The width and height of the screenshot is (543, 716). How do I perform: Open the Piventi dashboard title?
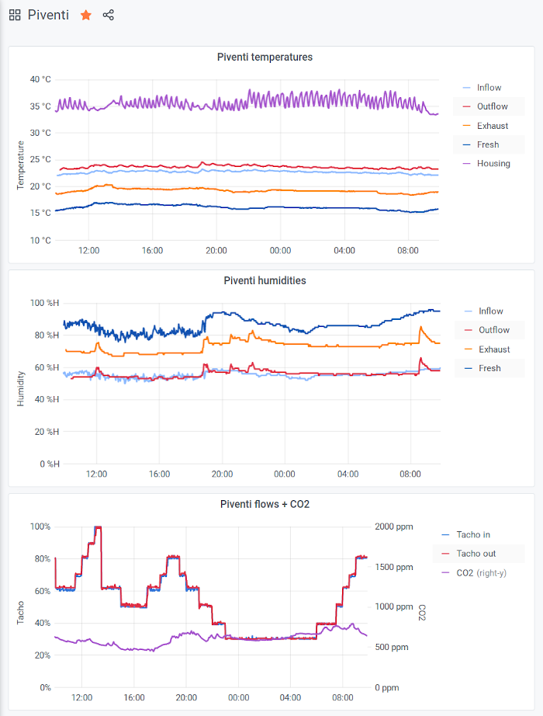pyautogui.click(x=48, y=15)
